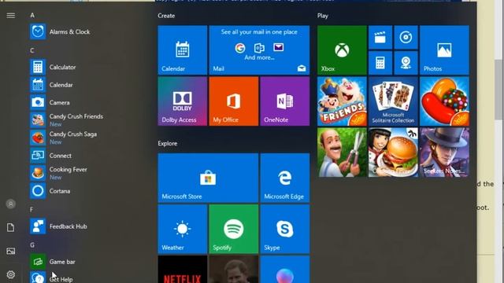This screenshot has width=504, height=283.
Task: Open the Paint 3D tile below Skype
Action: [x=285, y=270]
